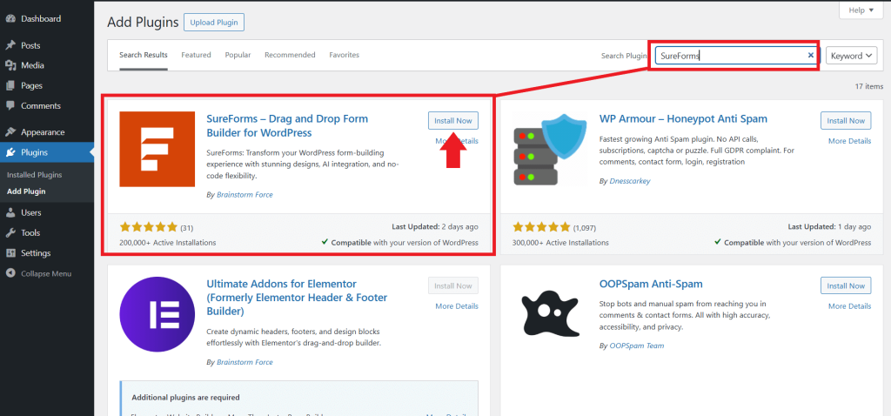Click the Posts pushpin icon

[10, 45]
